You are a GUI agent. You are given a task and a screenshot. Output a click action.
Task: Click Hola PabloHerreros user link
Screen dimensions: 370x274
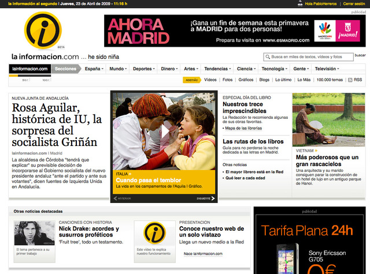tap(321, 4)
